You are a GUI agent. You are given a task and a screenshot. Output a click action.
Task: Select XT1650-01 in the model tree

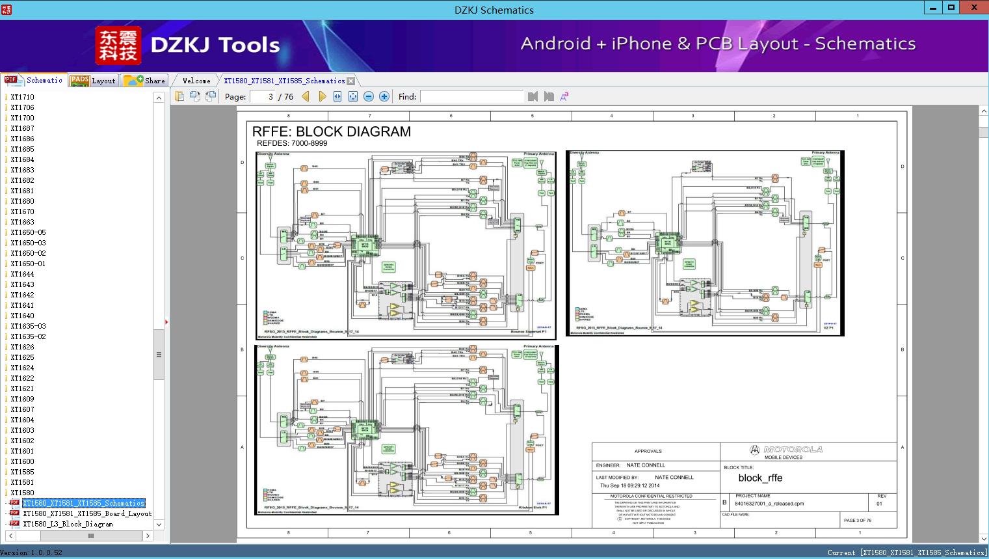click(x=28, y=264)
